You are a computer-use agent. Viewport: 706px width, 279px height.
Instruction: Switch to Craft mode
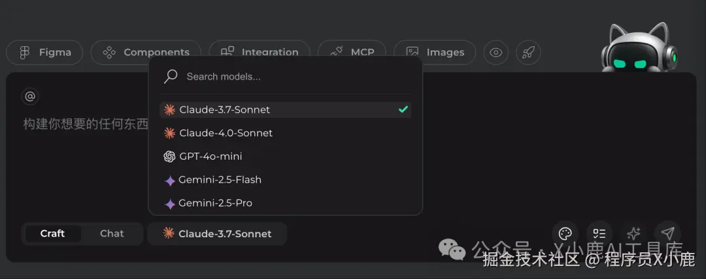click(x=52, y=233)
